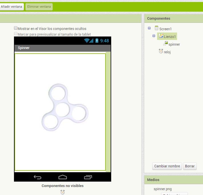
Task: Click the WiFi icon in phone status bar
Action: (x=87, y=41)
